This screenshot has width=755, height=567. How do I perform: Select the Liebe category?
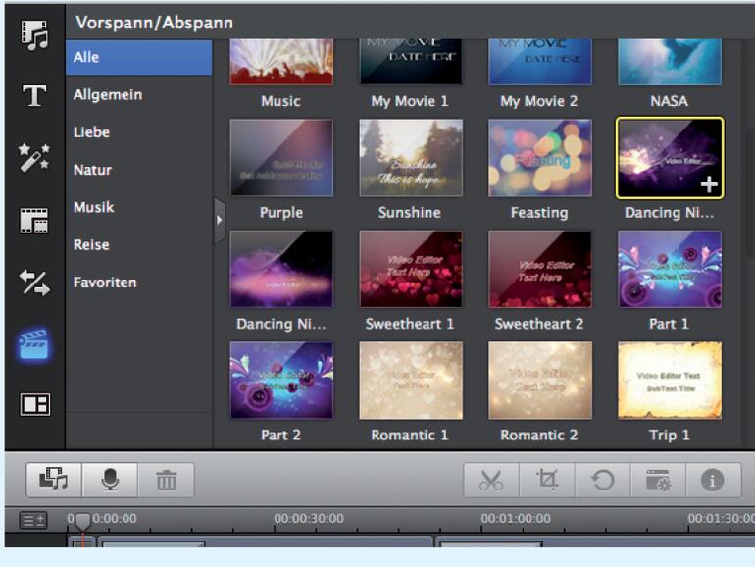coord(91,132)
